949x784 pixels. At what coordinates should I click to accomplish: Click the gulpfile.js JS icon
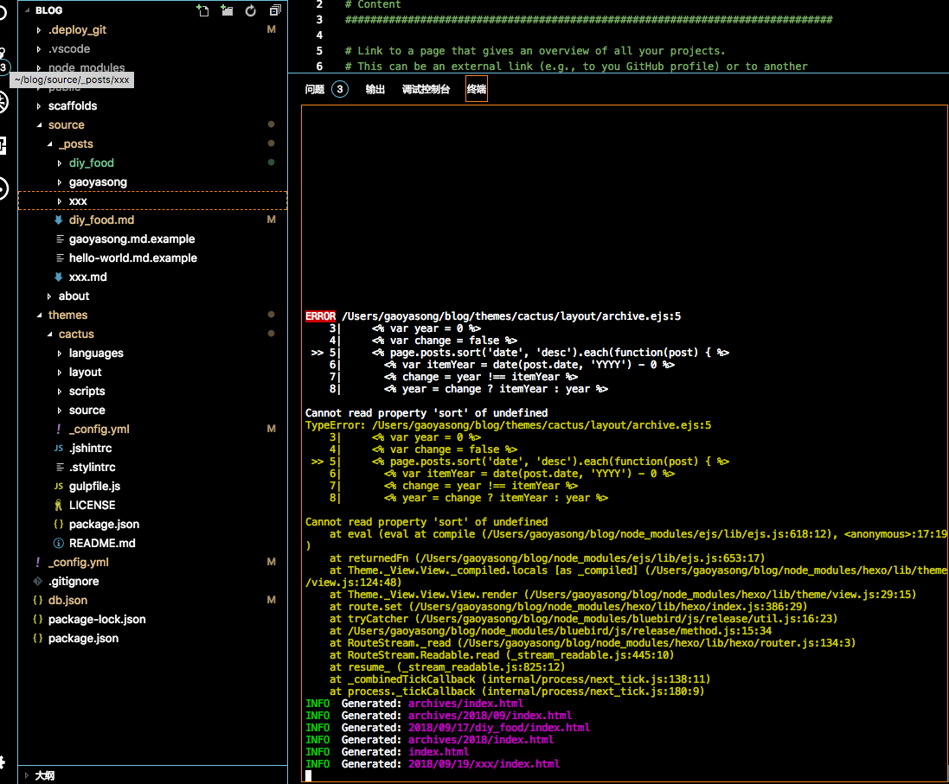click(x=59, y=487)
